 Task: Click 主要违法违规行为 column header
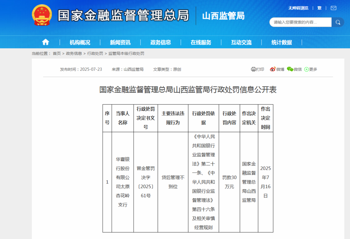pos(173,118)
